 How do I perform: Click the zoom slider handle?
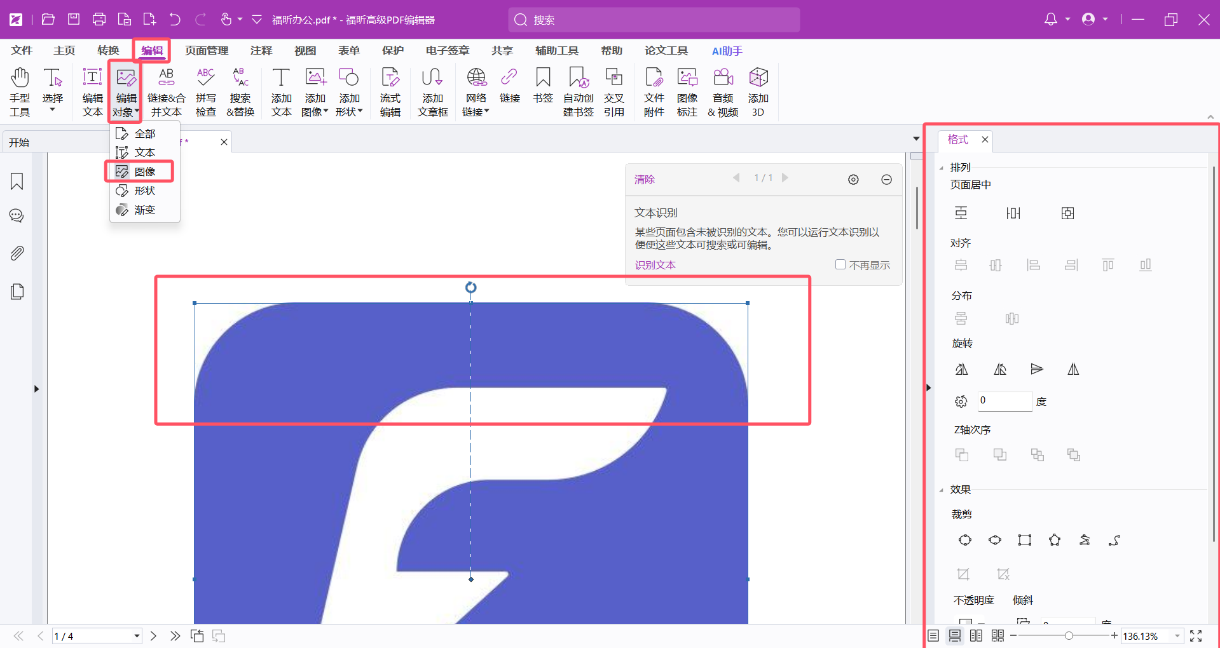[1069, 636]
